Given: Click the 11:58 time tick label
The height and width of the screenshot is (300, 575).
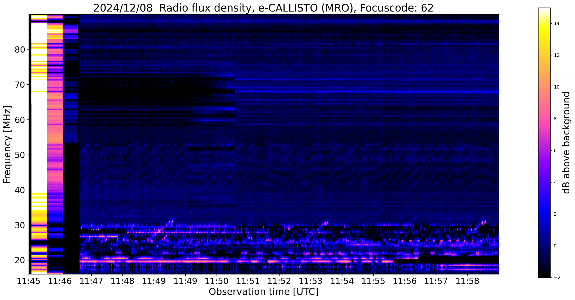Looking at the screenshot, I should pos(467,281).
